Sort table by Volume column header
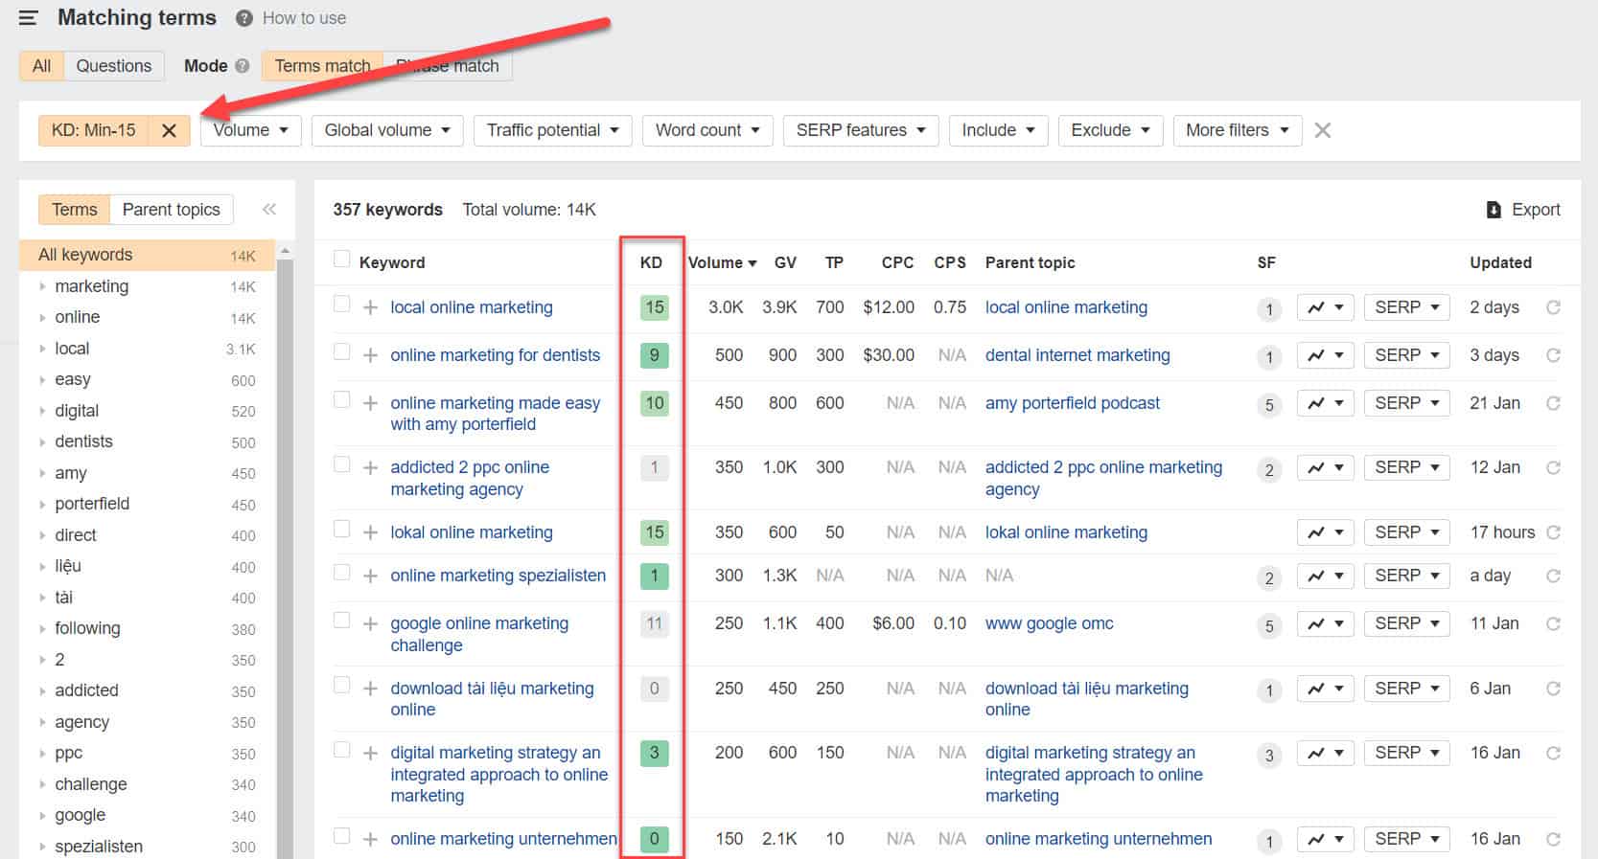 722,262
